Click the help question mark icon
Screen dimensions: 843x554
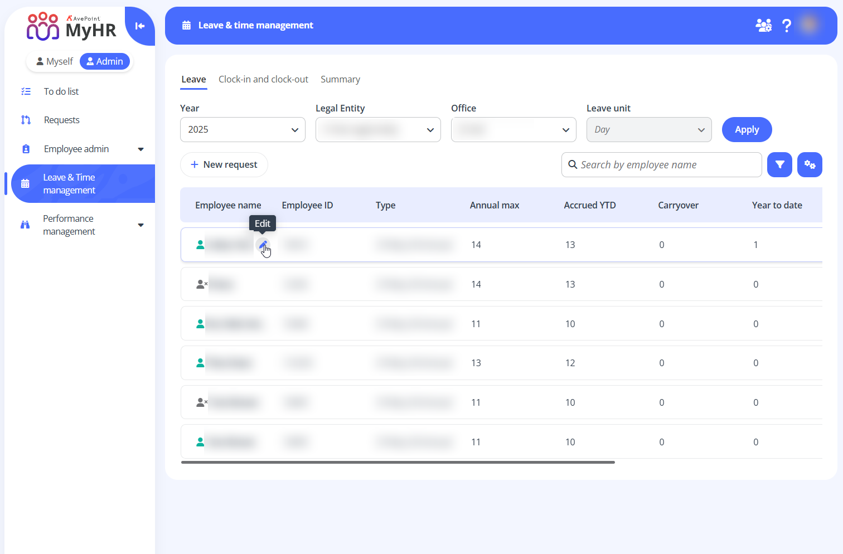click(x=786, y=26)
